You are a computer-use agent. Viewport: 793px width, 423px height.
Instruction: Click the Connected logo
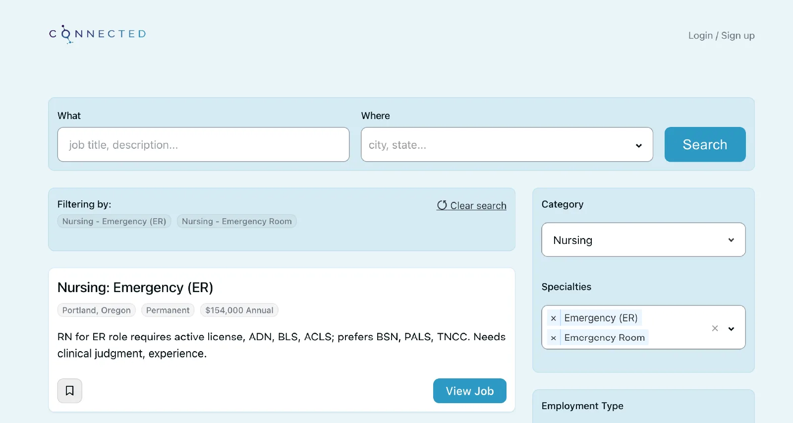[x=98, y=34]
